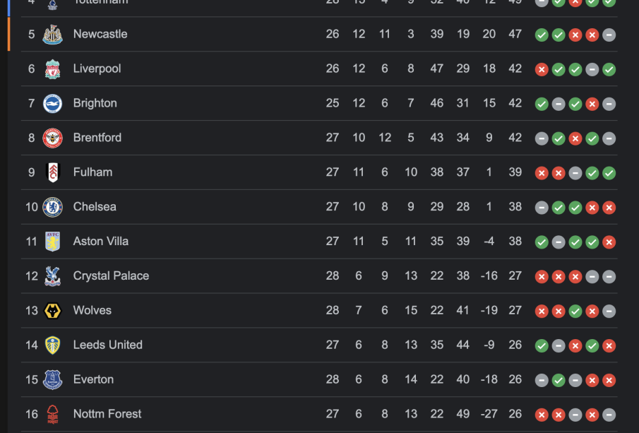Click the Brentford bee crest
This screenshot has width=639, height=433.
tap(52, 138)
